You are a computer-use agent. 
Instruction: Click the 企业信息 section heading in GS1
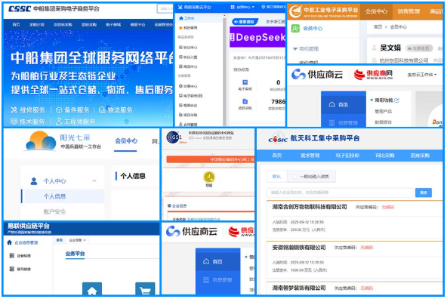tap(179, 206)
